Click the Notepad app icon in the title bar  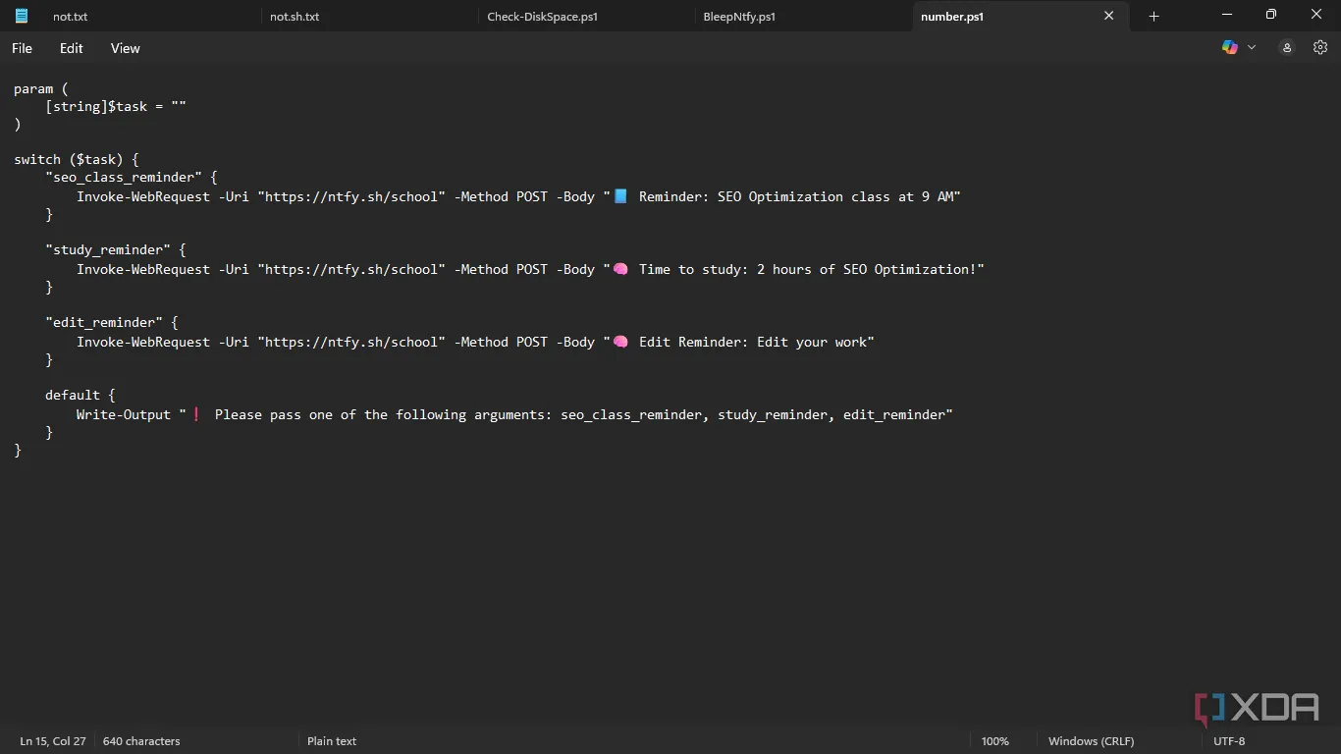(x=22, y=16)
